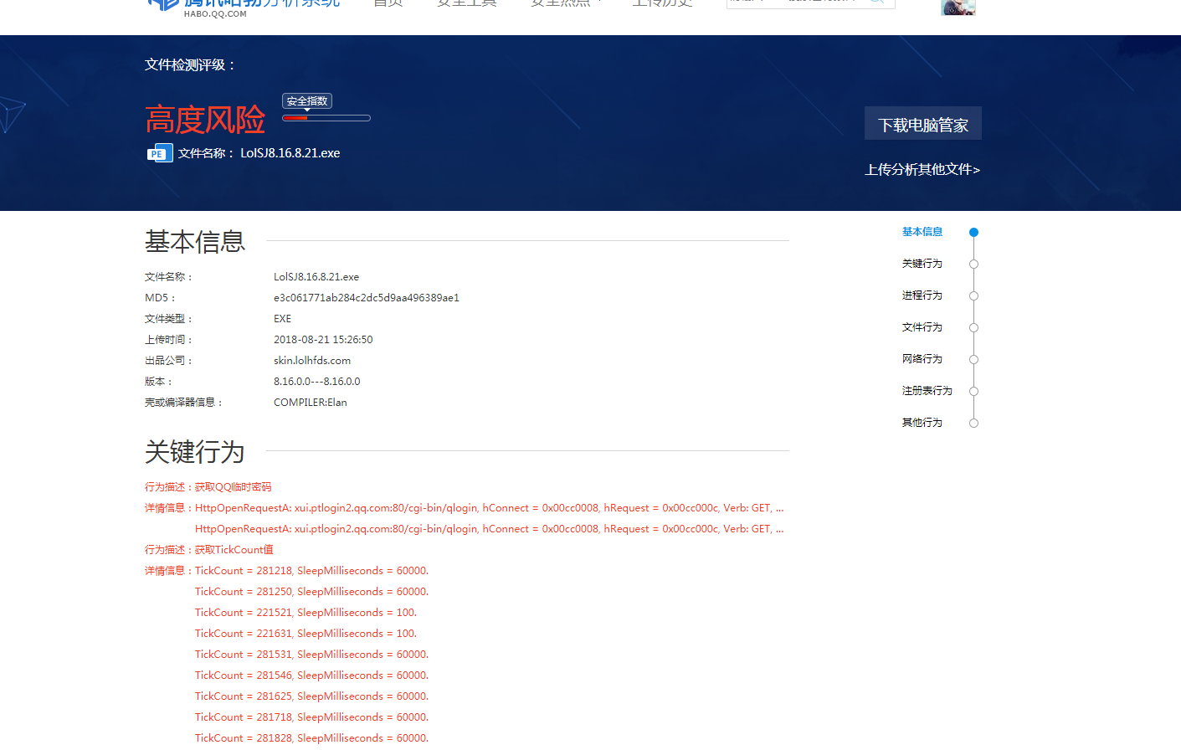Click the red 高度风险 rating text
1181x750 pixels.
205,120
